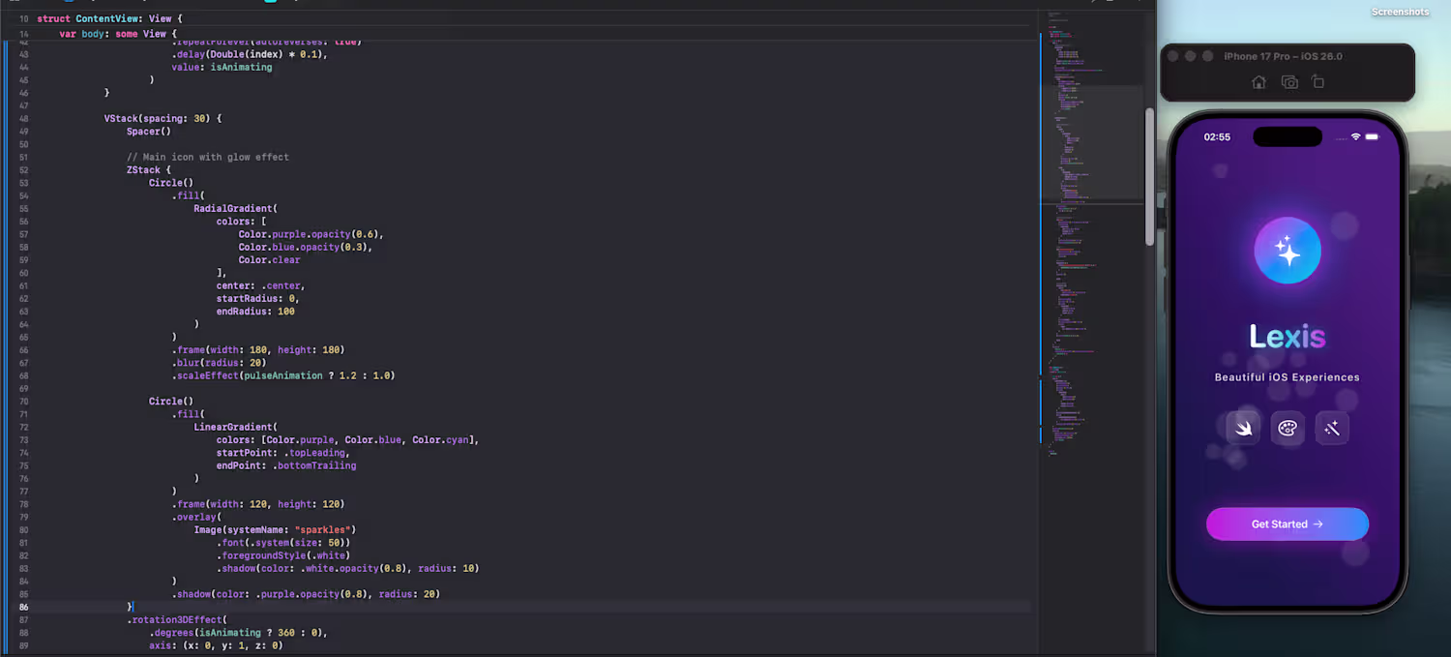The image size is (1451, 657).
Task: Click line number 70 in gutter
Action: 23,401
